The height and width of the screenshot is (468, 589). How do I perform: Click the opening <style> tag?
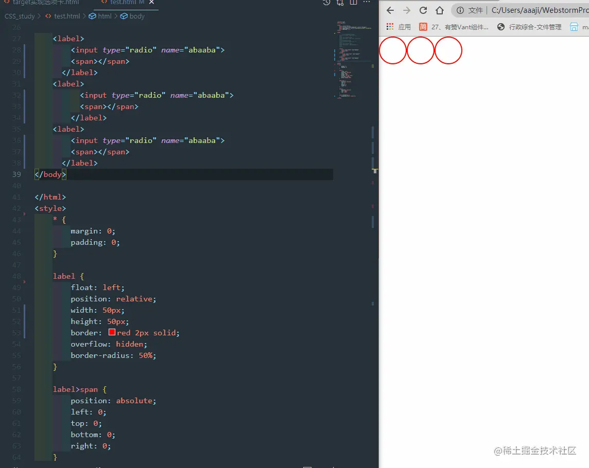click(x=50, y=208)
